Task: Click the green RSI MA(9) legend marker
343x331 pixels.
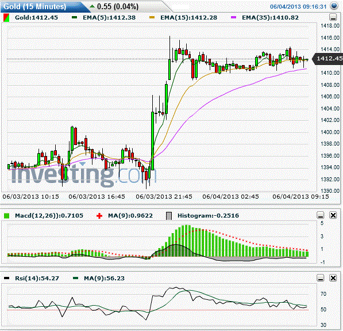Action: (x=75, y=278)
